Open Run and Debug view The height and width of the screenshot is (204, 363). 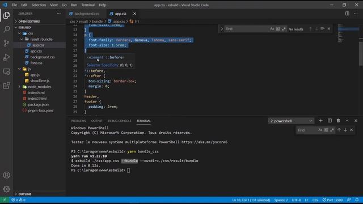[x=6, y=57]
